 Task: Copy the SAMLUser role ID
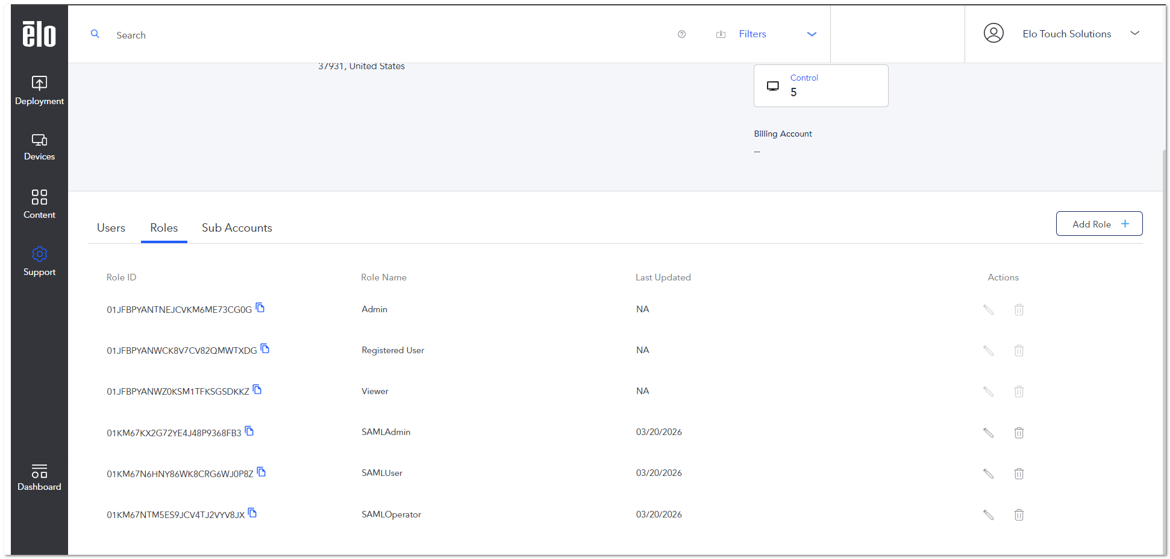(x=261, y=472)
